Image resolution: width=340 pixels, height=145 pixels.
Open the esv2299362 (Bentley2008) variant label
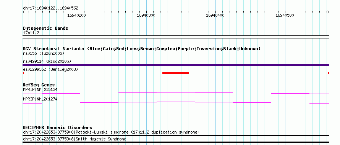(x=50, y=69)
